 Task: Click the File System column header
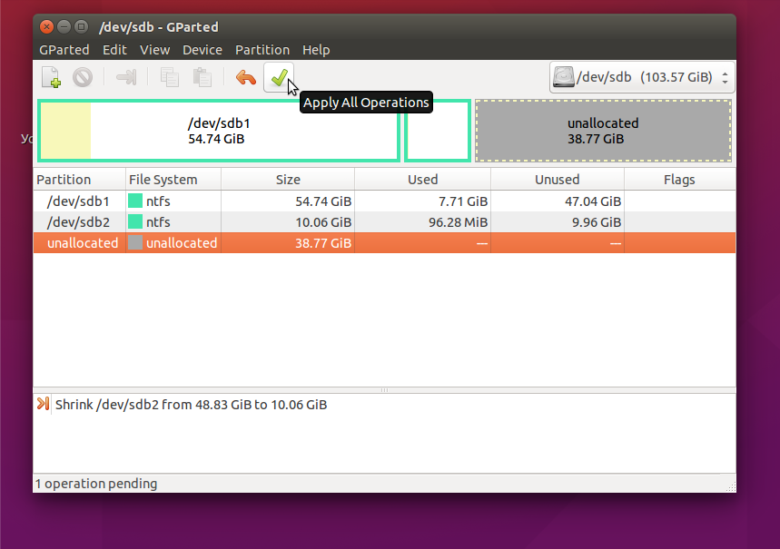point(163,180)
